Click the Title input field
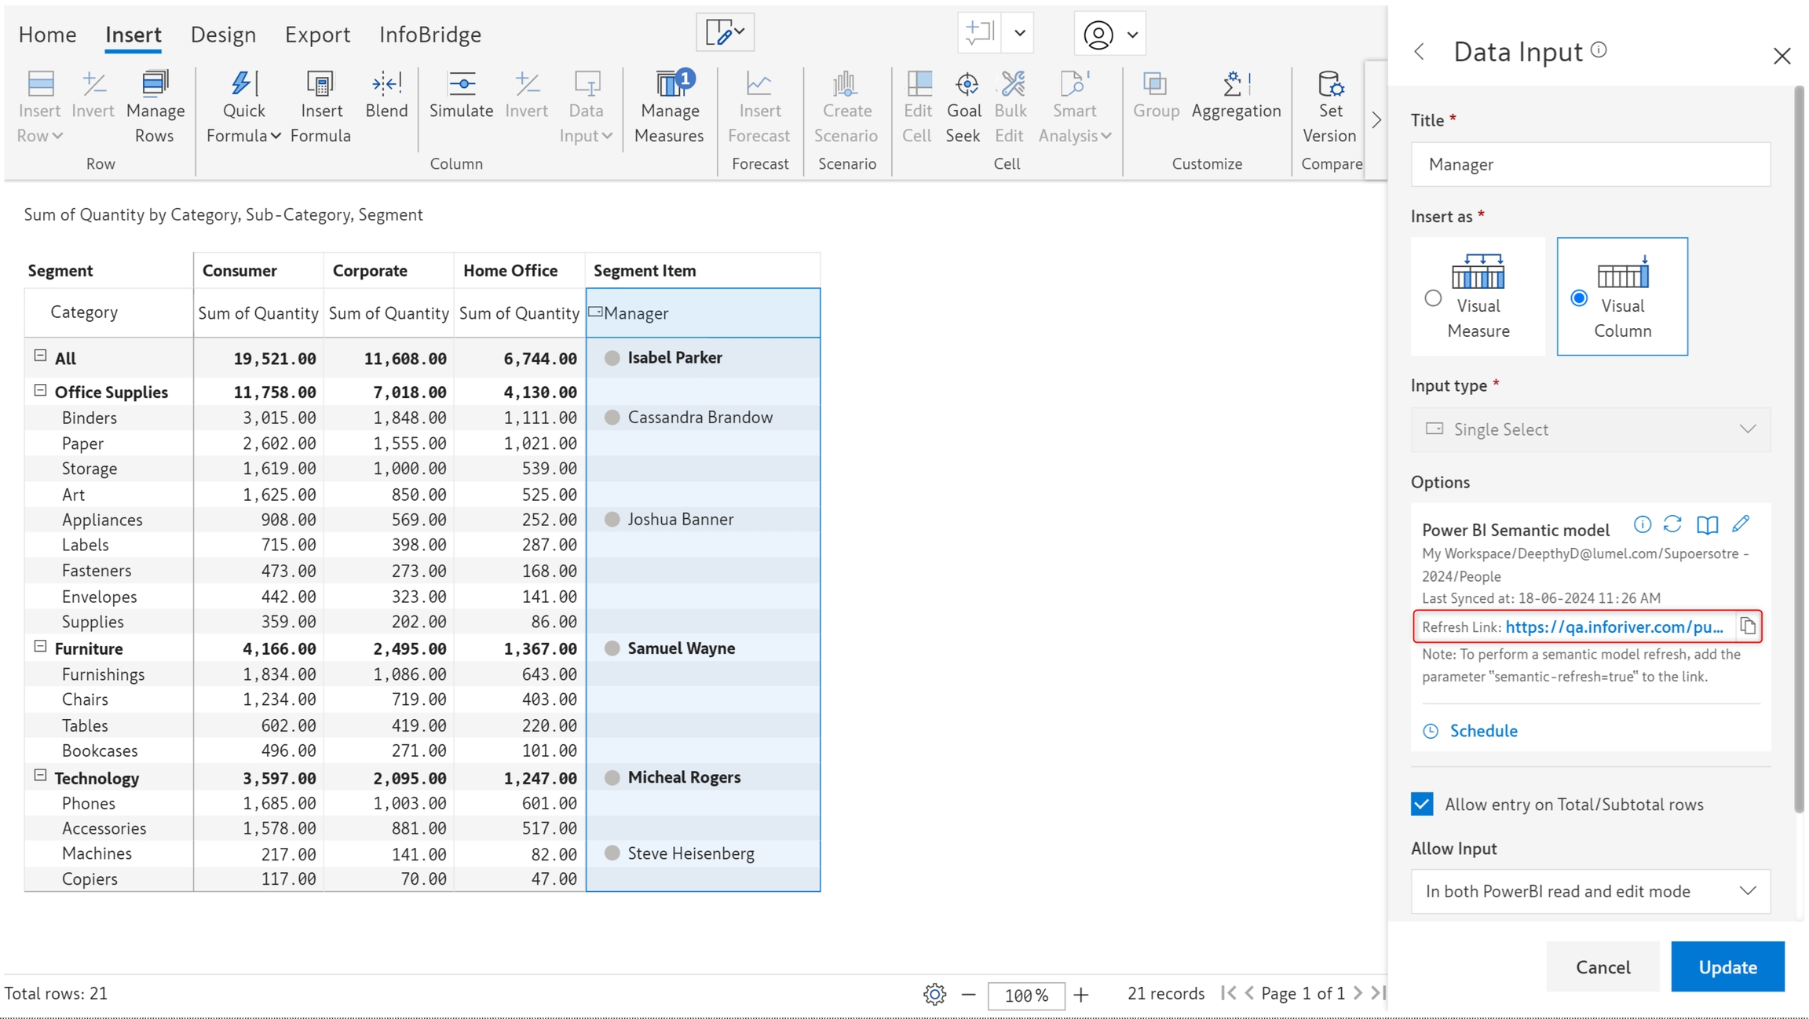 [1590, 164]
